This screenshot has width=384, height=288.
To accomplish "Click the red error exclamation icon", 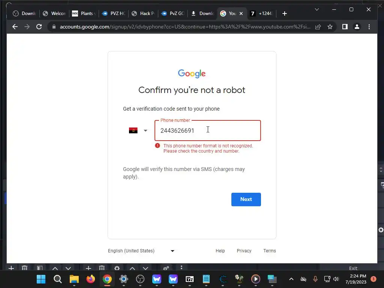I will pyautogui.click(x=157, y=146).
